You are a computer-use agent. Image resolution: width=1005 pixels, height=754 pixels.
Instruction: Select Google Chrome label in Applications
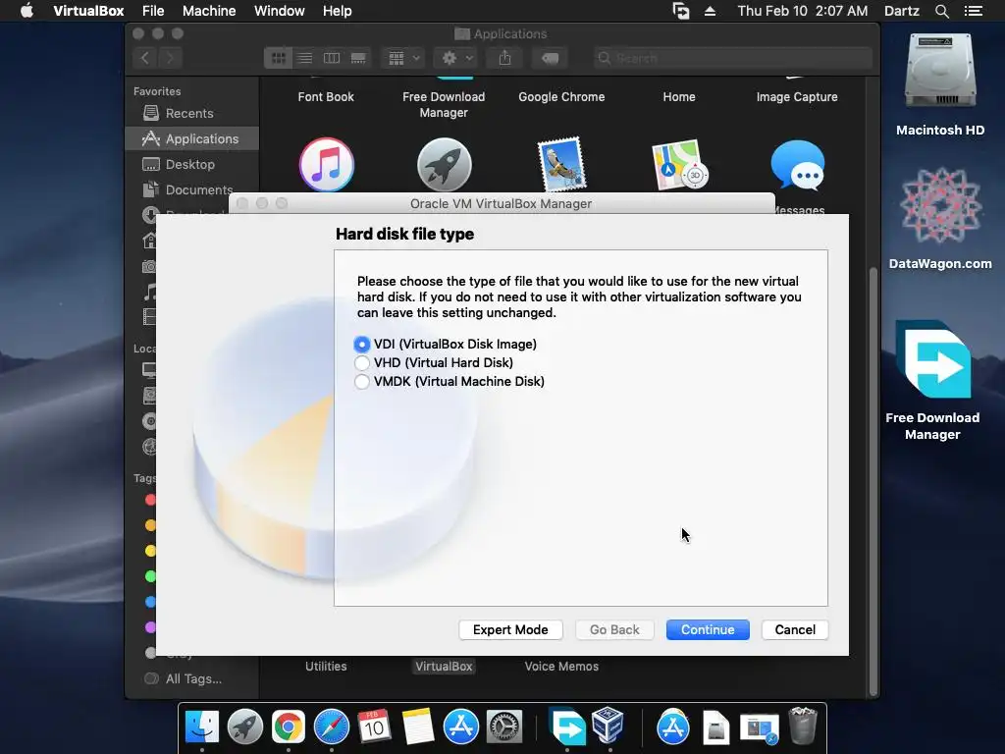tap(561, 97)
